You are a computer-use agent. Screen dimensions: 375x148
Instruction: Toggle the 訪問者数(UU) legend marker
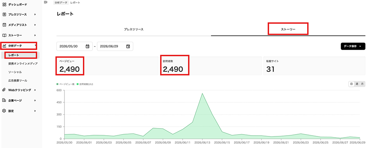tap(78, 84)
